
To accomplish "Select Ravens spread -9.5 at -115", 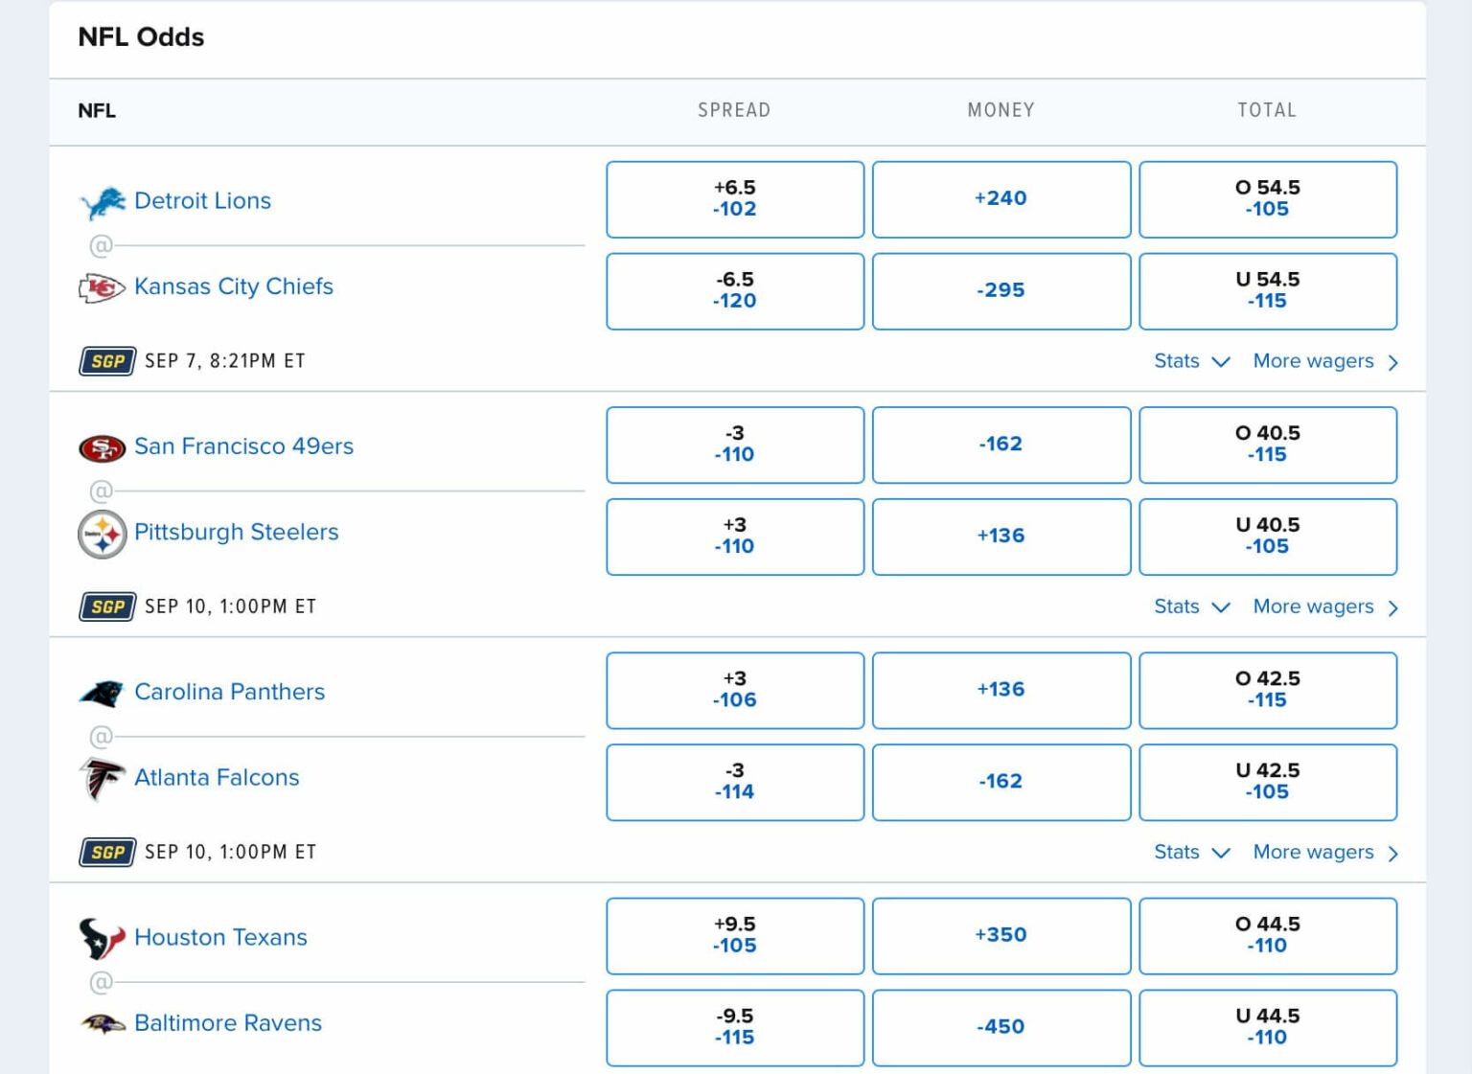I will (735, 1028).
